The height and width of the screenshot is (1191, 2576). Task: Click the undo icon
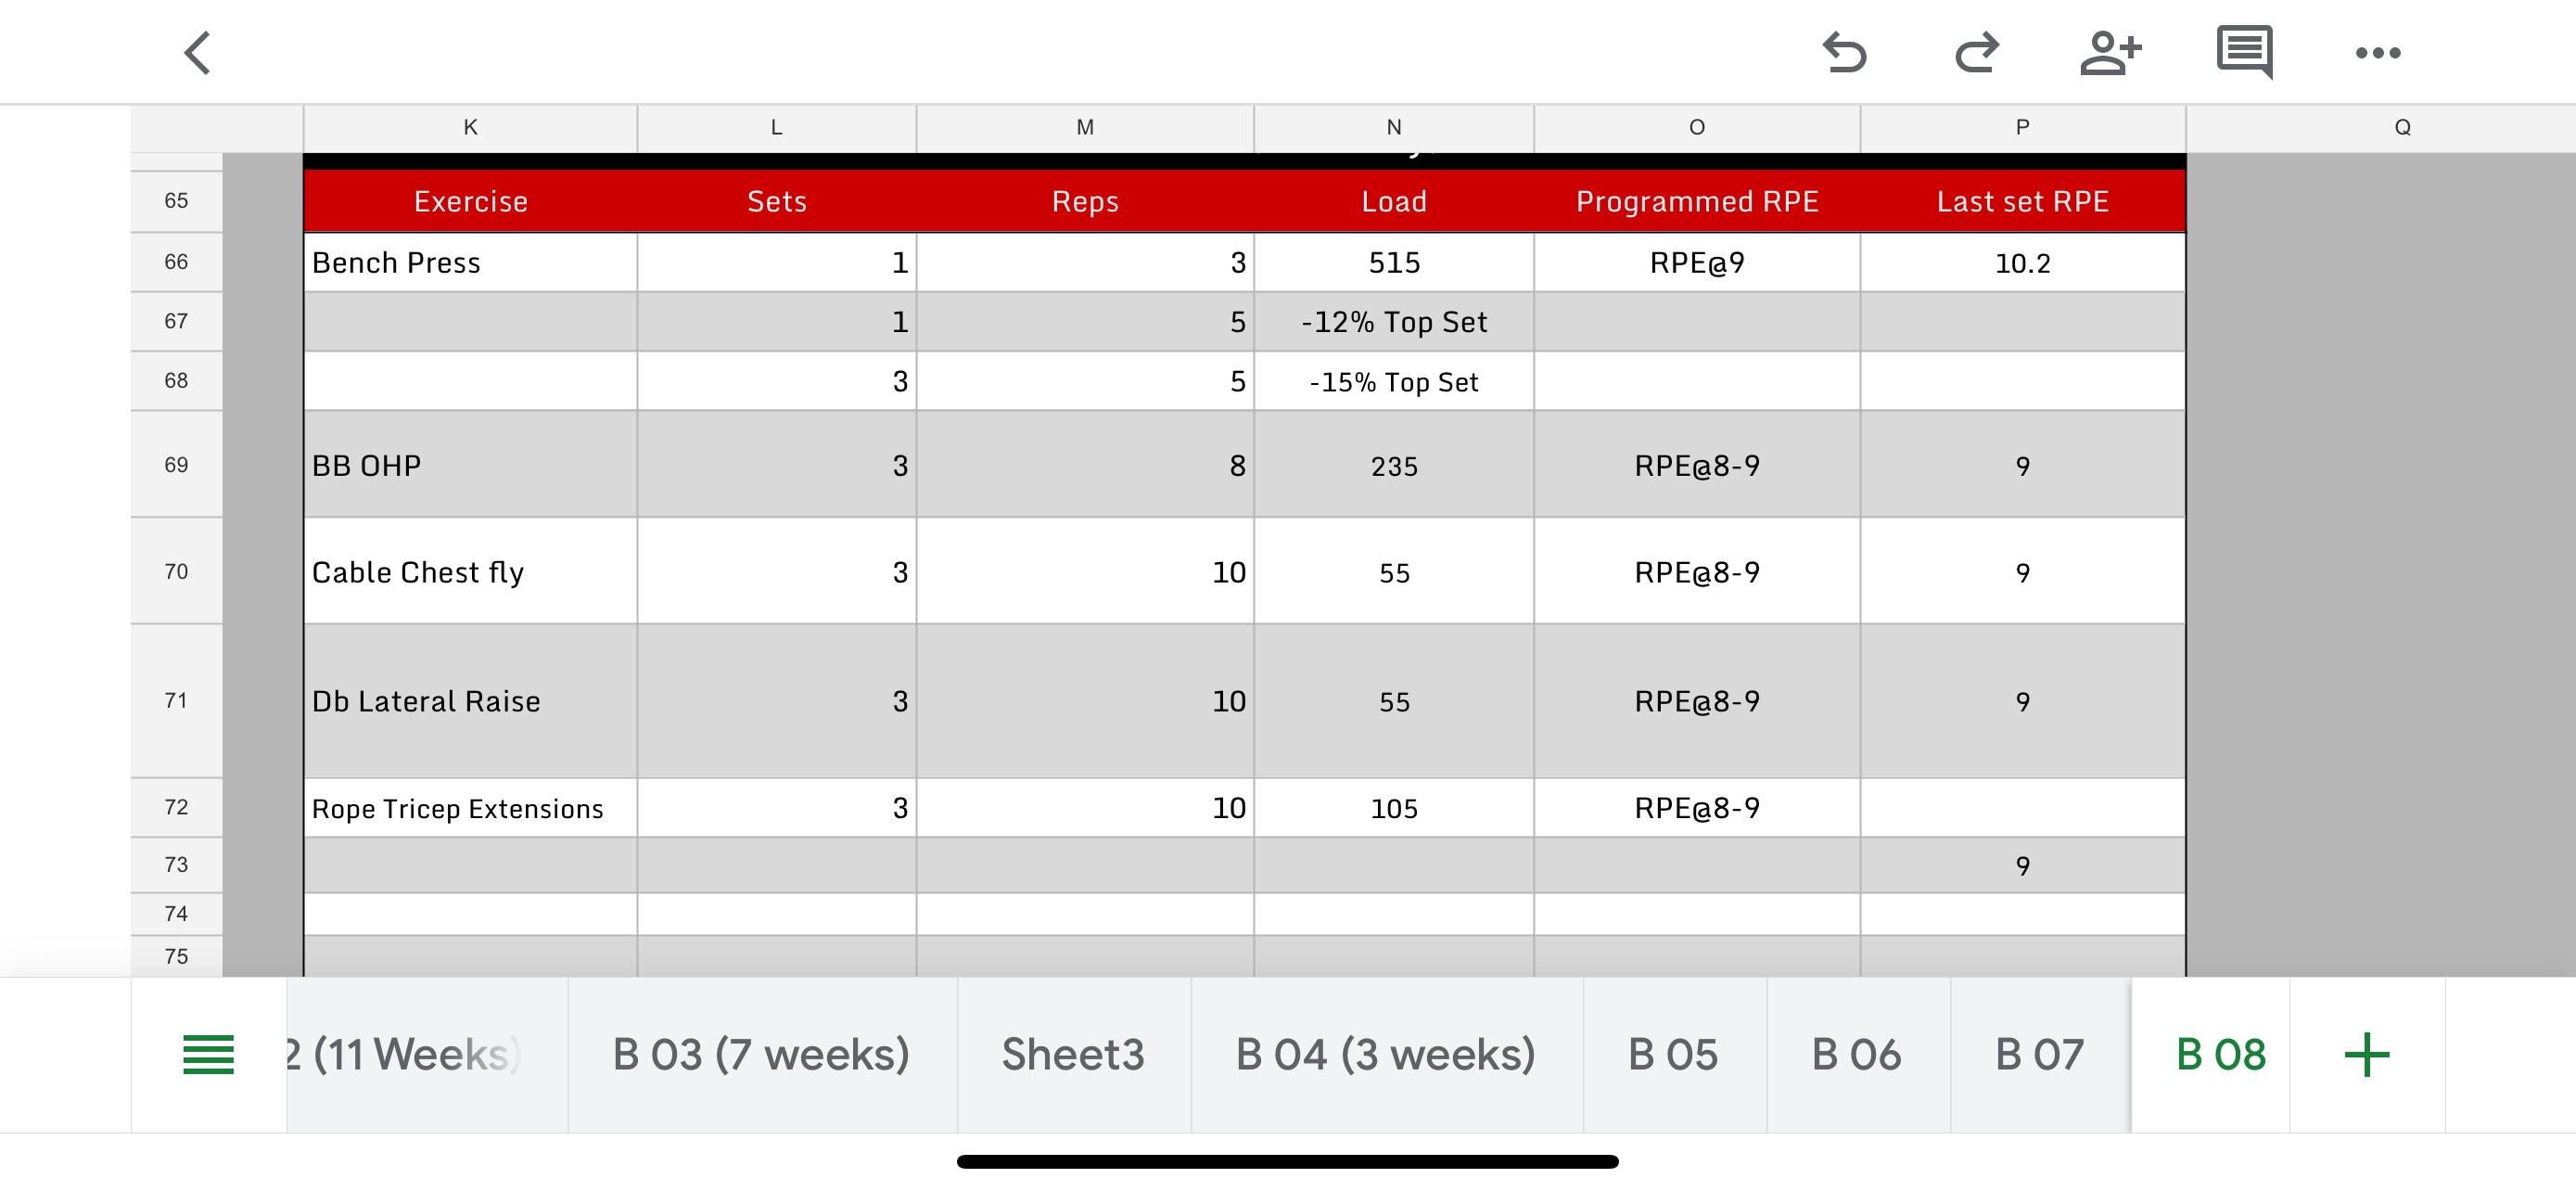click(x=1844, y=53)
